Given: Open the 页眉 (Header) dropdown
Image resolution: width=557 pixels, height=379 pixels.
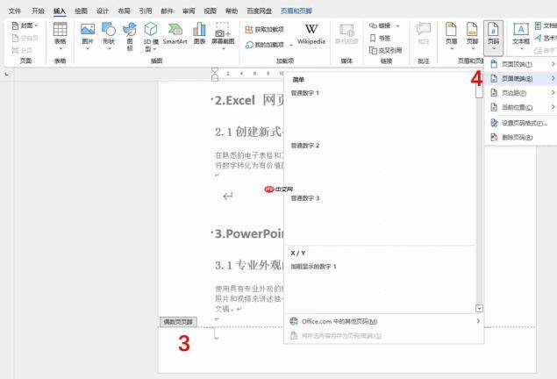Looking at the screenshot, I should coord(451,36).
